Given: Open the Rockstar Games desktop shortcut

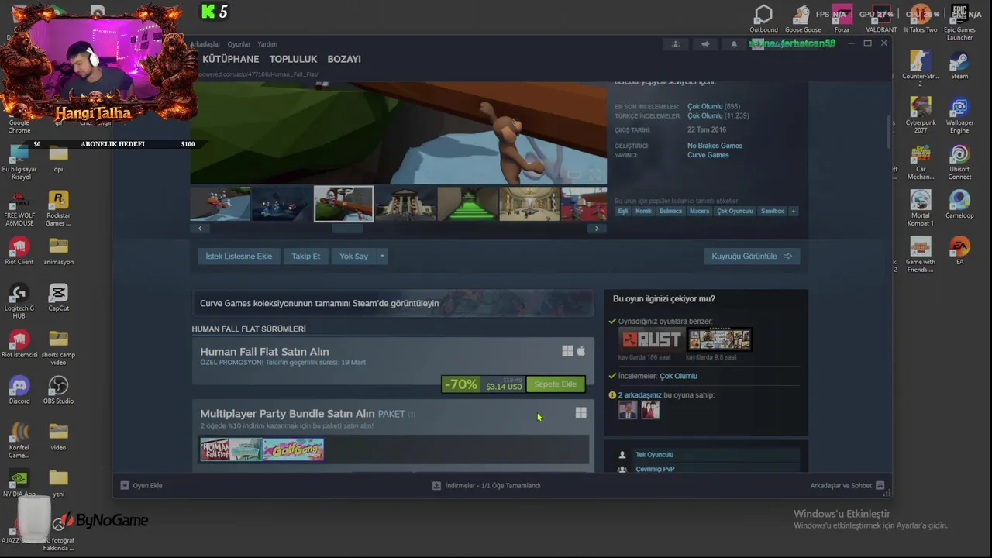Looking at the screenshot, I should click(x=58, y=208).
